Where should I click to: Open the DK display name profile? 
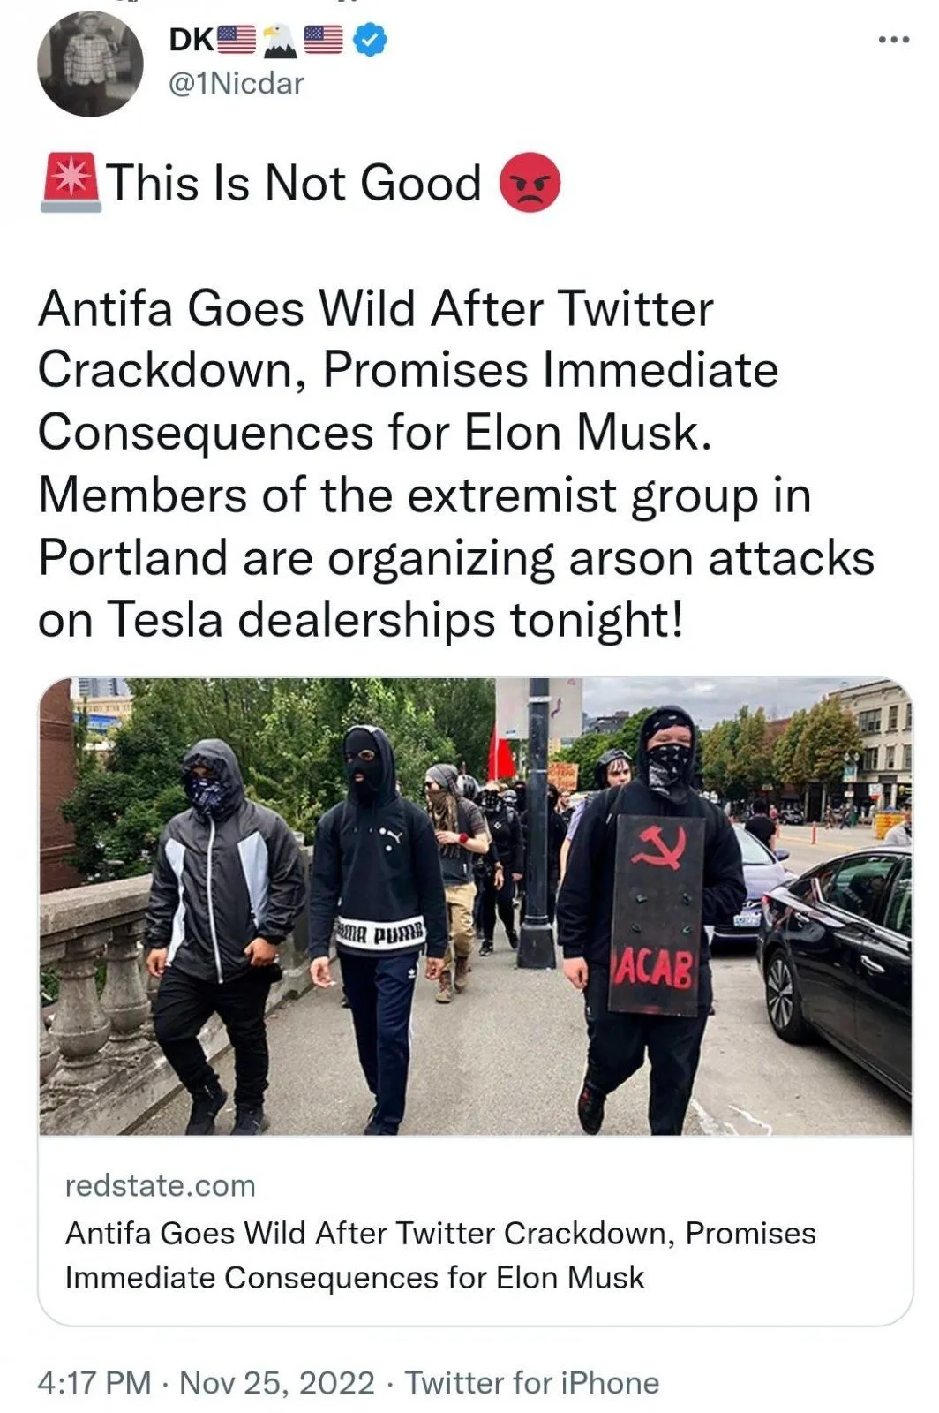(x=190, y=40)
